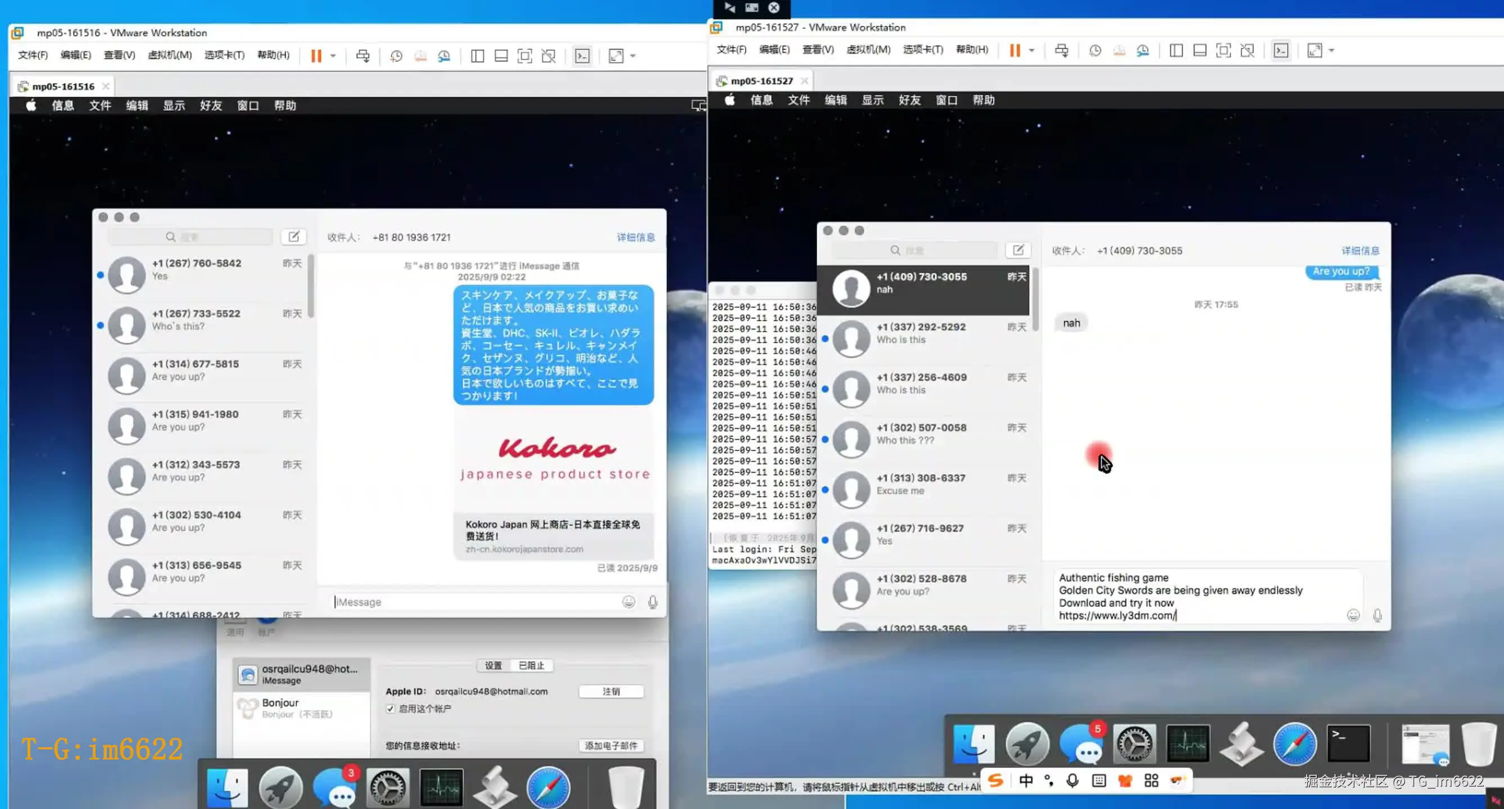Open Launchpad rocket icon in right dock

[1027, 743]
